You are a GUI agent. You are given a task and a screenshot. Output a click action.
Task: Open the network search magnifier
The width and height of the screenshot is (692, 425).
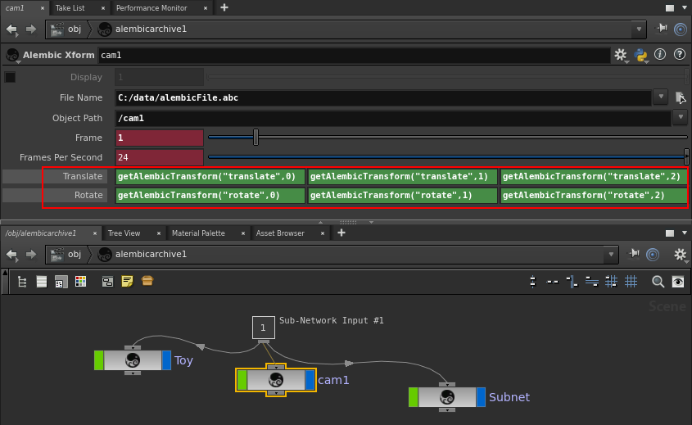pos(658,282)
